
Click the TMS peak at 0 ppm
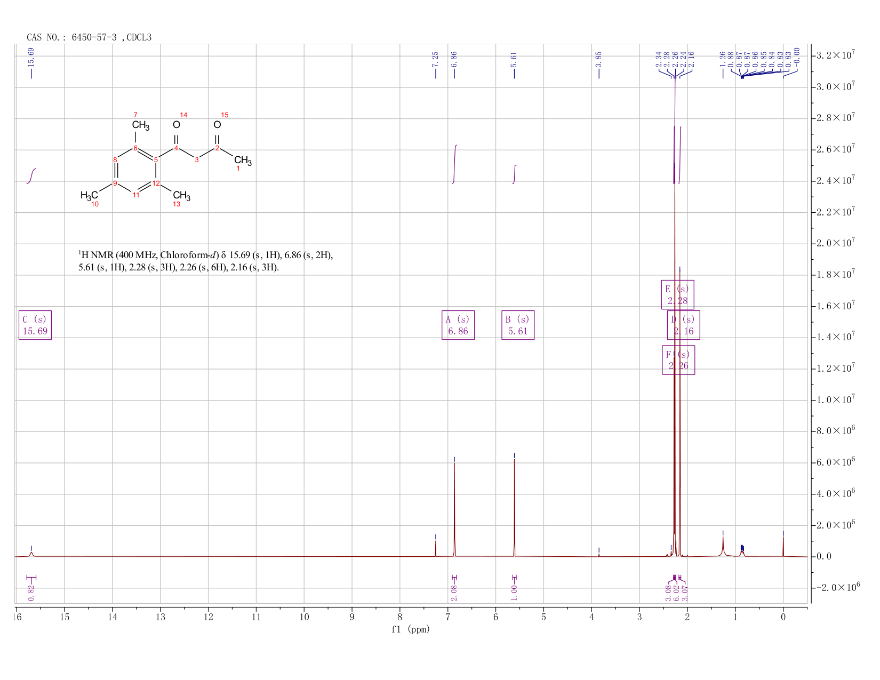click(x=783, y=547)
